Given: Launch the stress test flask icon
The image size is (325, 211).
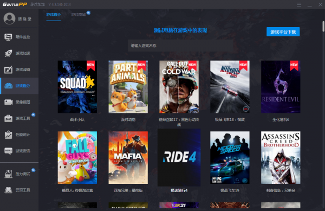Looking at the screenshot, I should 8,174.
